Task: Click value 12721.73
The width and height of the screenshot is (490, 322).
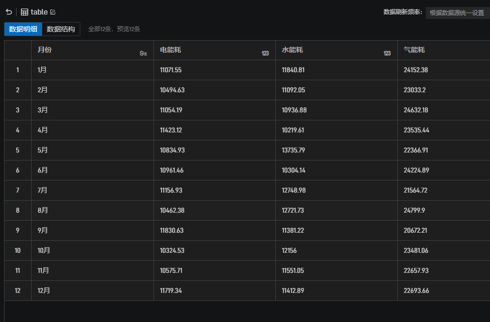Action: click(x=293, y=210)
